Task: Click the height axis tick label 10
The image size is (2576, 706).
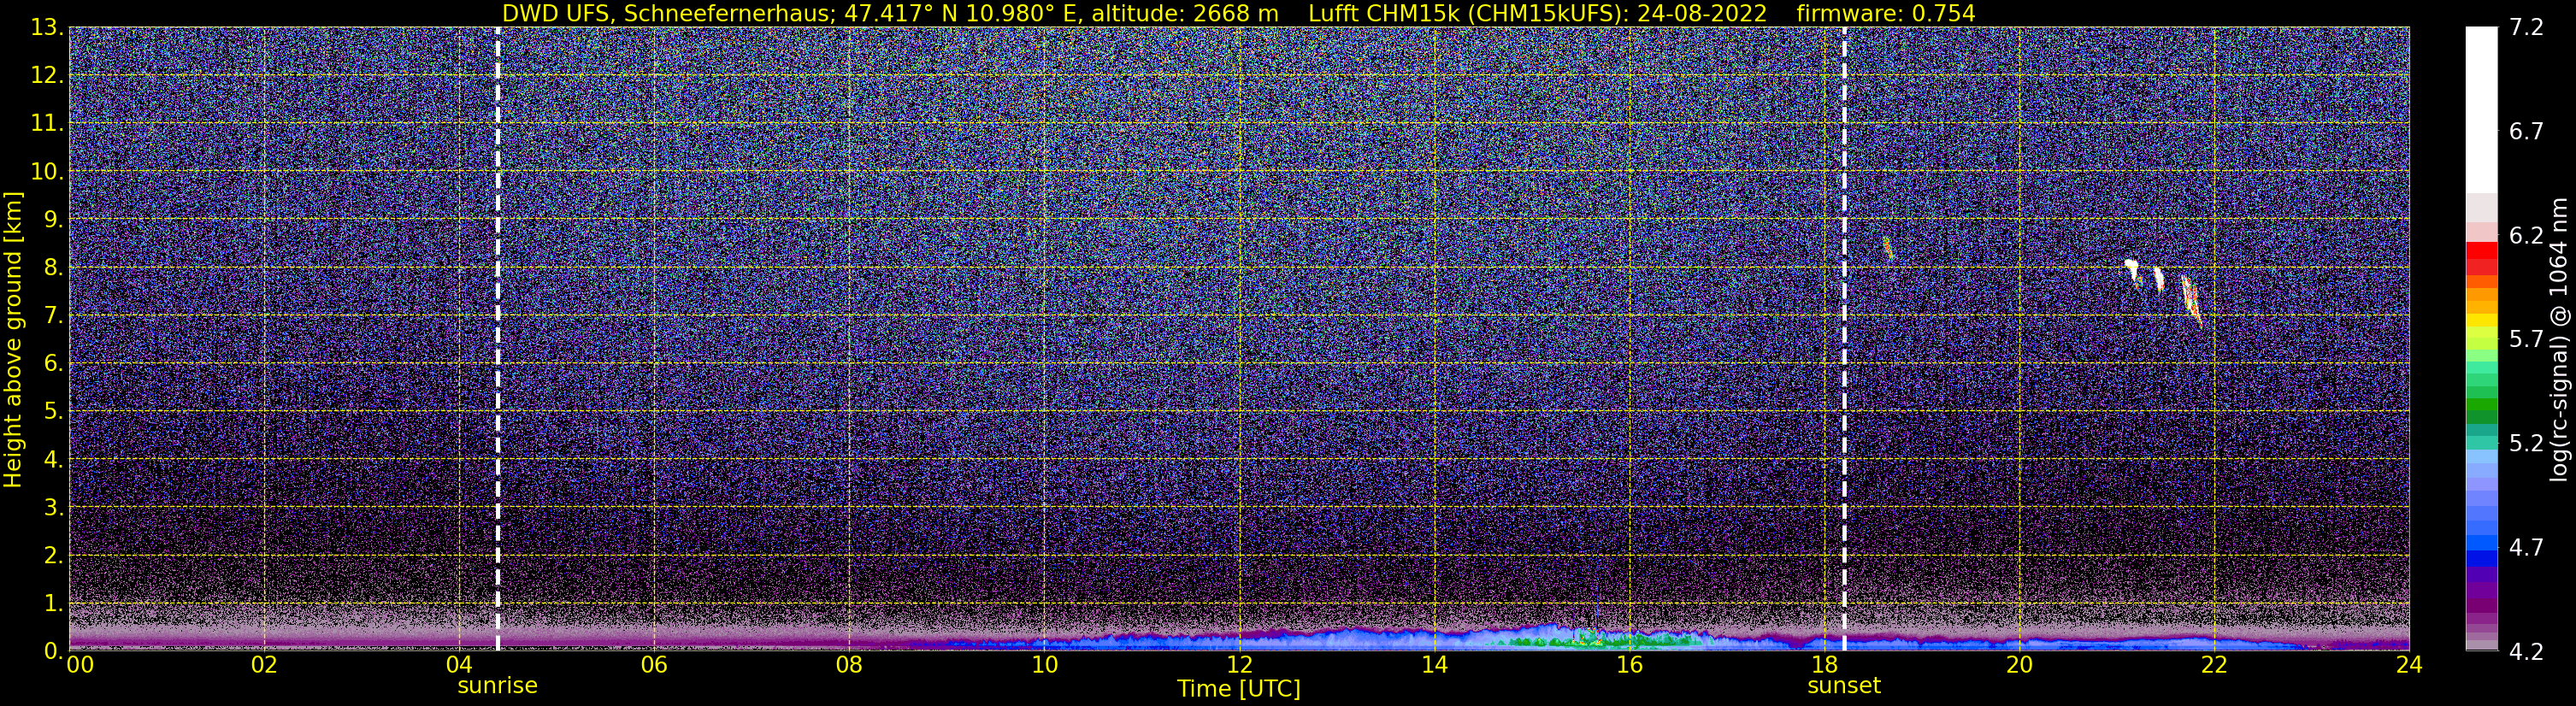Action: (x=47, y=172)
